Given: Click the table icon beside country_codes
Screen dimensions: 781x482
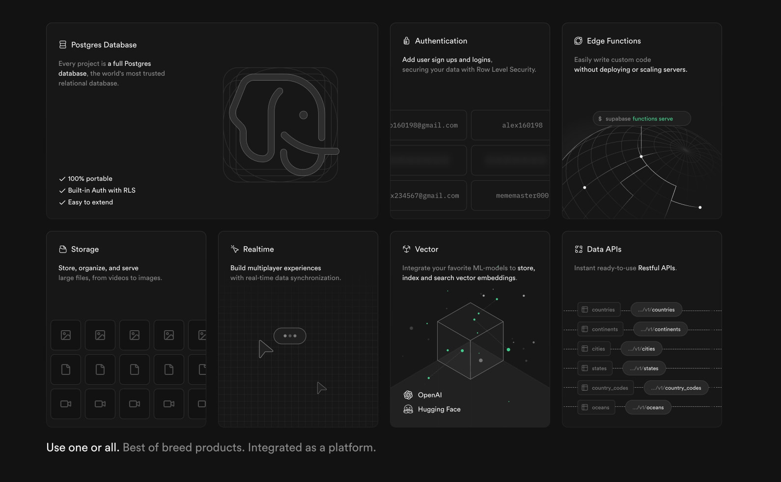Looking at the screenshot, I should click(585, 388).
